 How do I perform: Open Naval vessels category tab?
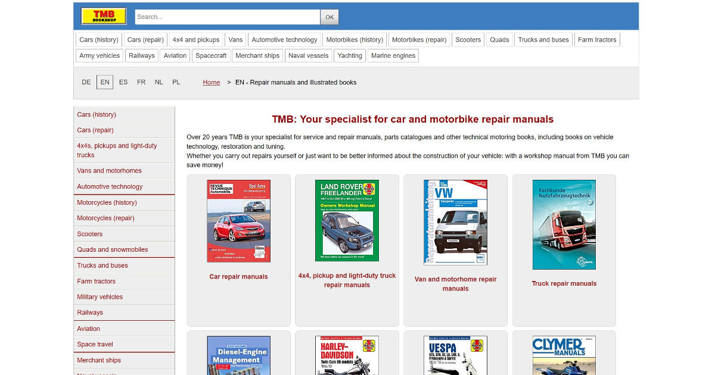pyautogui.click(x=308, y=55)
